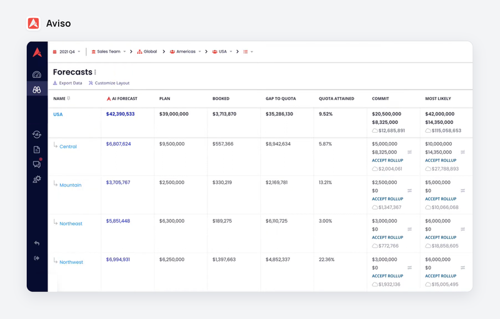Click the equals icon in Mountain Commit cell
500x319 pixels.
click(x=410, y=191)
